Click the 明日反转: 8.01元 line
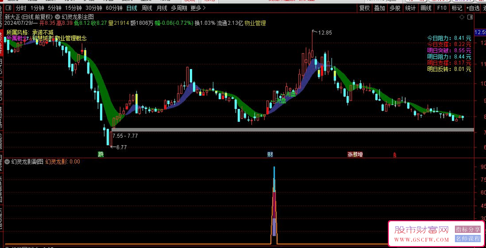 click(x=449, y=69)
